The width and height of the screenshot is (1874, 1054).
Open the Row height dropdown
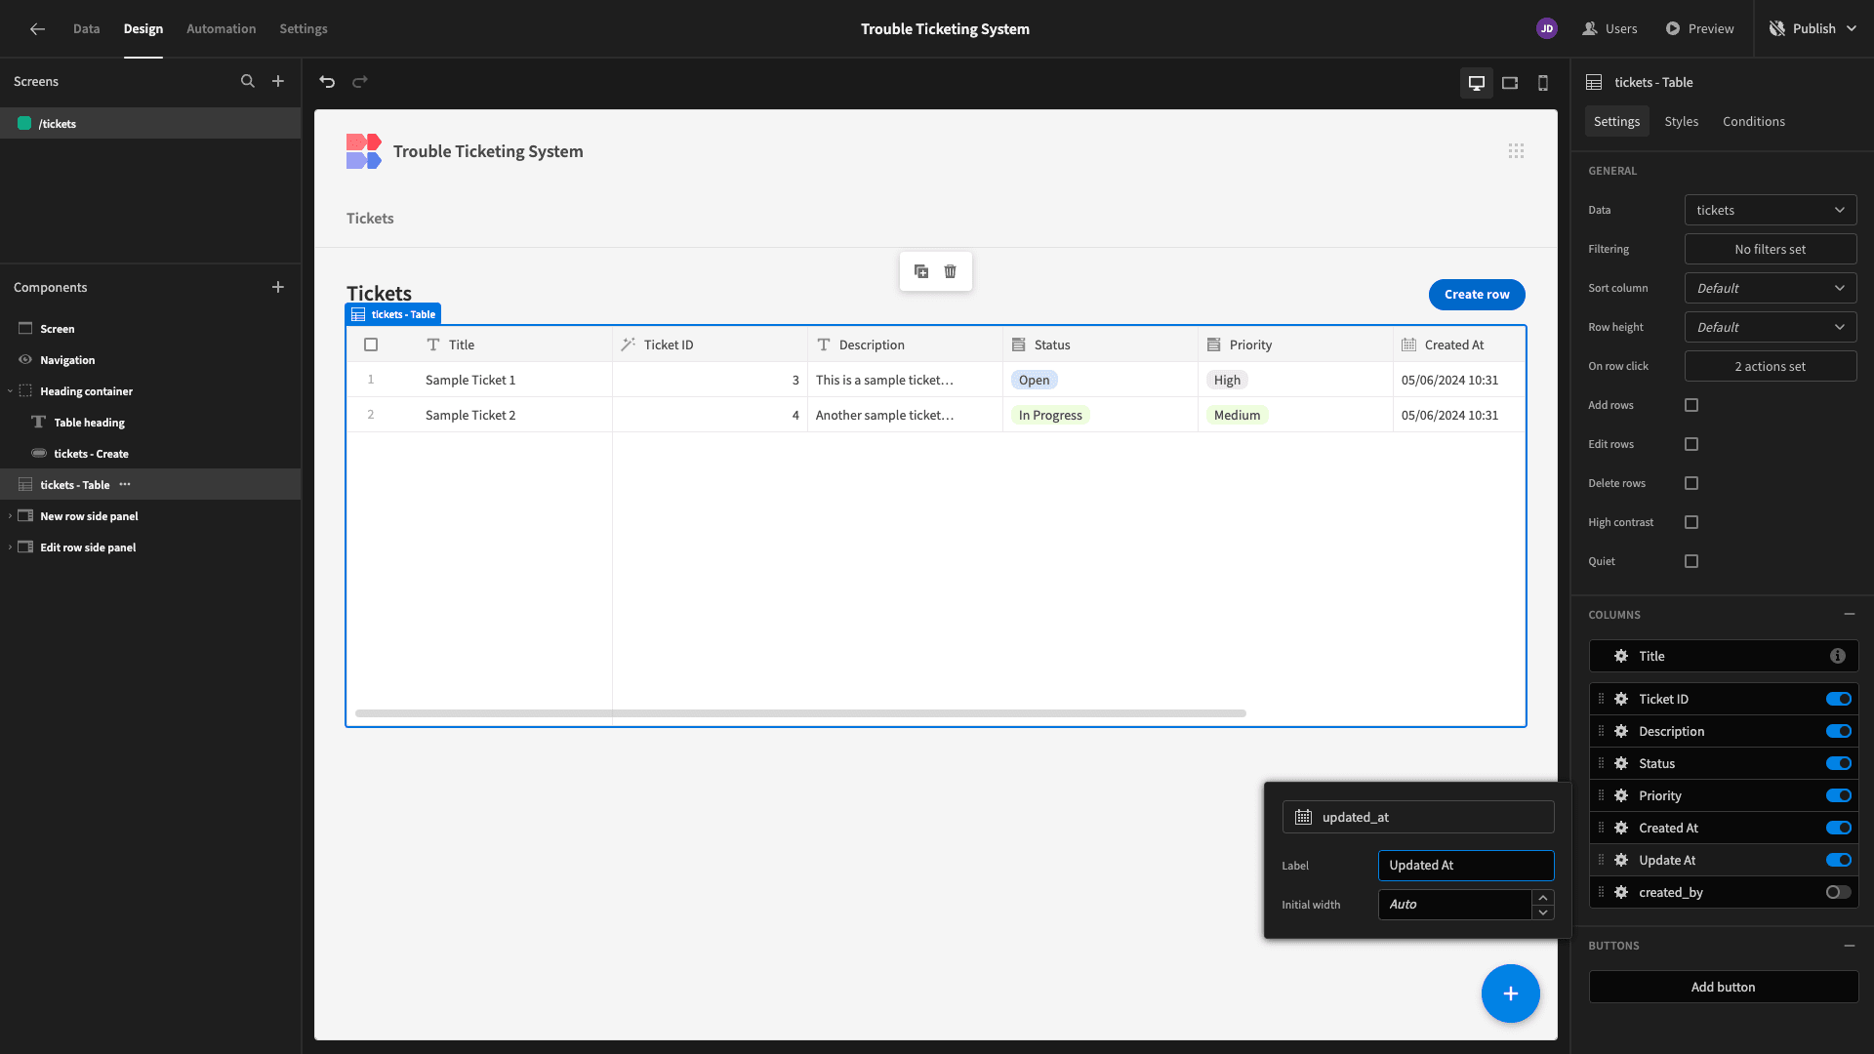coord(1771,327)
